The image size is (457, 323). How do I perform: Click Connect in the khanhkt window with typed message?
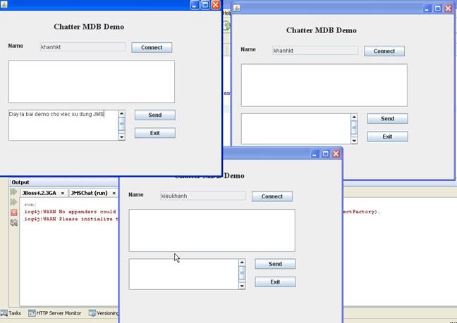point(152,47)
